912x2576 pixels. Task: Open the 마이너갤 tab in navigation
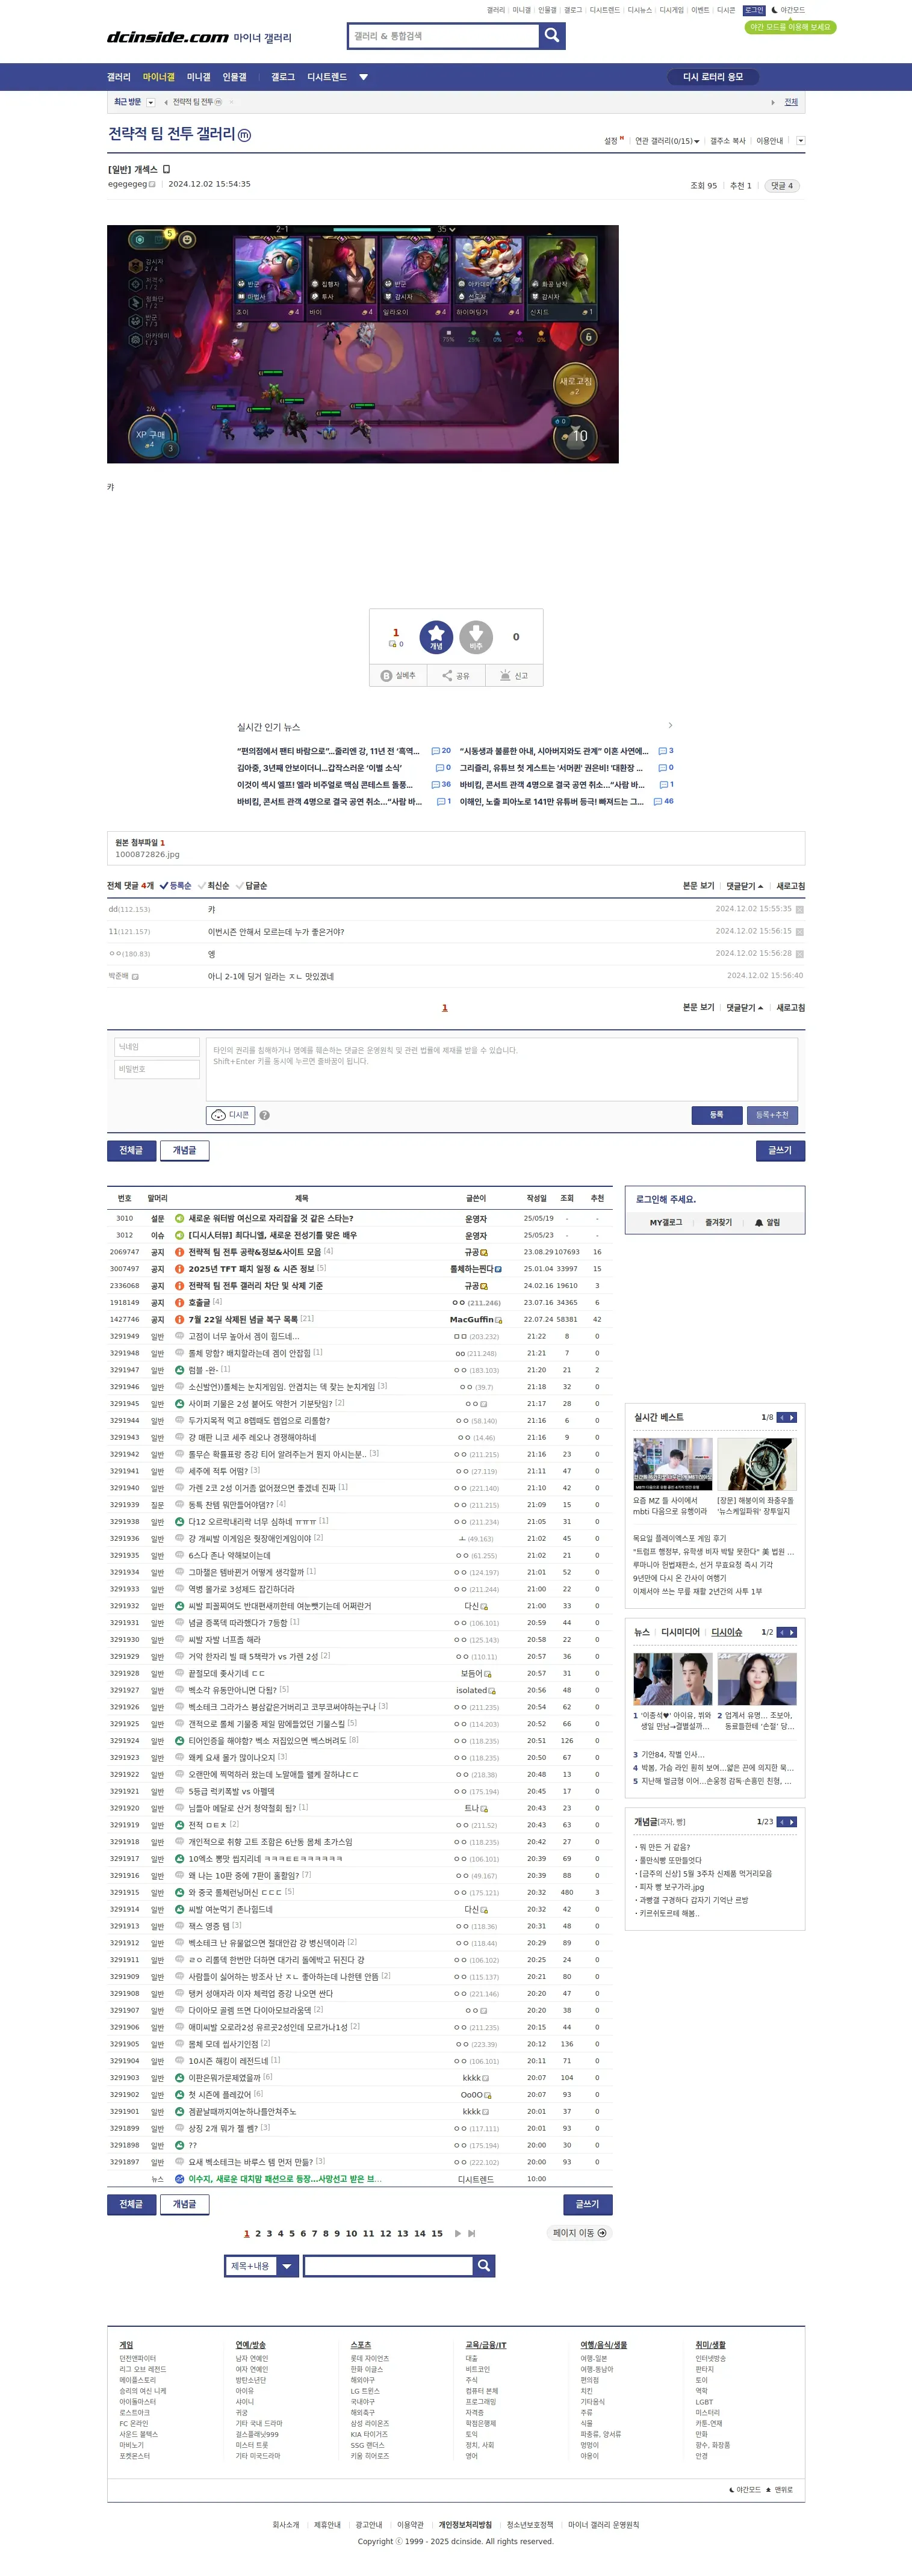pos(158,77)
